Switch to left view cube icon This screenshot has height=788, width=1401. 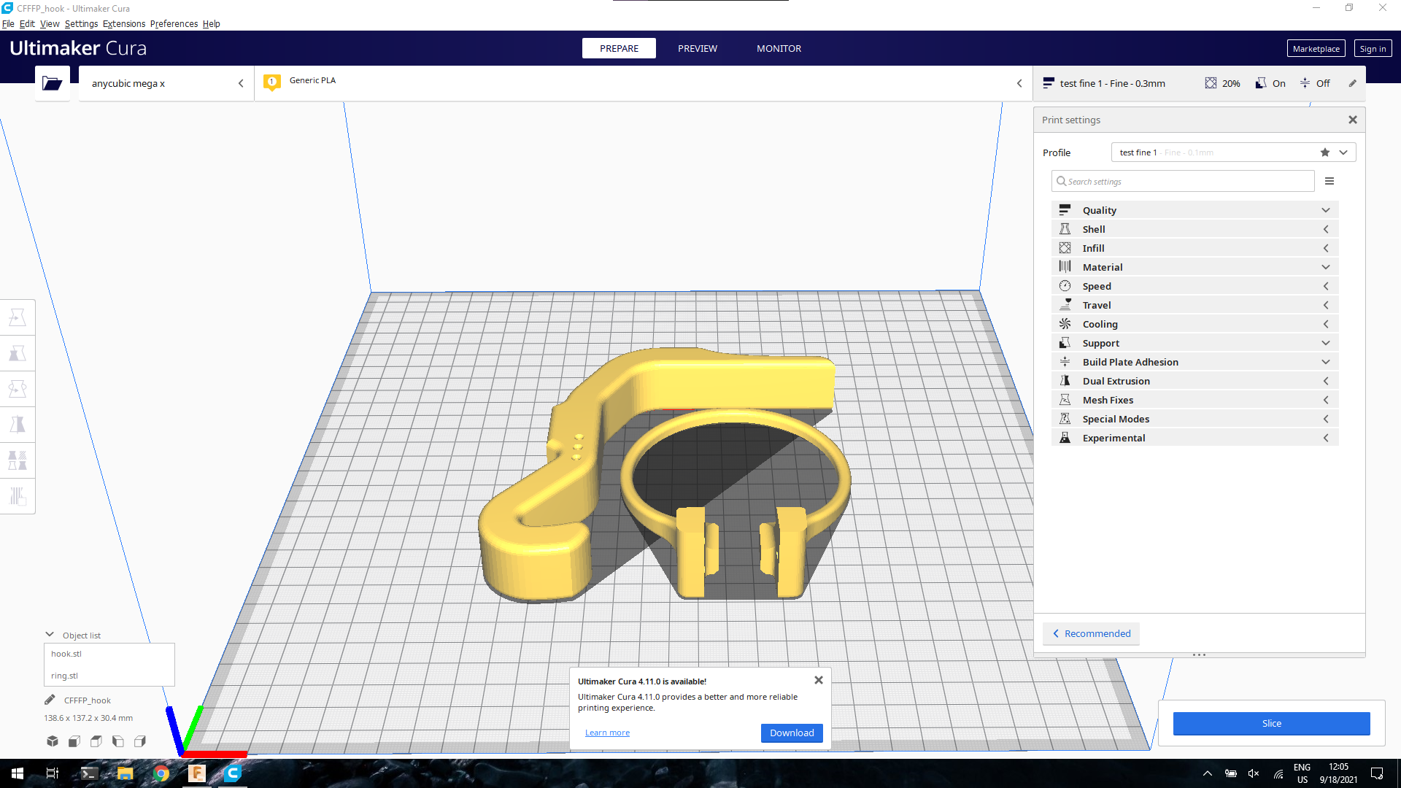[x=118, y=741]
